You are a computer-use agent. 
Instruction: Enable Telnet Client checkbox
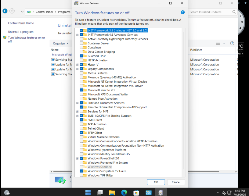81,128
